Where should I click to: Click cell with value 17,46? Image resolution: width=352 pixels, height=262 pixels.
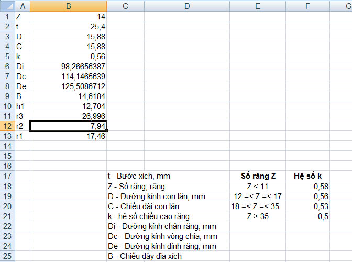[68, 136]
